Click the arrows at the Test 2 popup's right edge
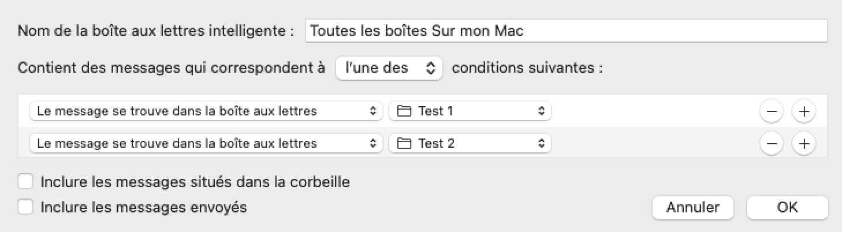The height and width of the screenshot is (232, 842). click(x=541, y=143)
